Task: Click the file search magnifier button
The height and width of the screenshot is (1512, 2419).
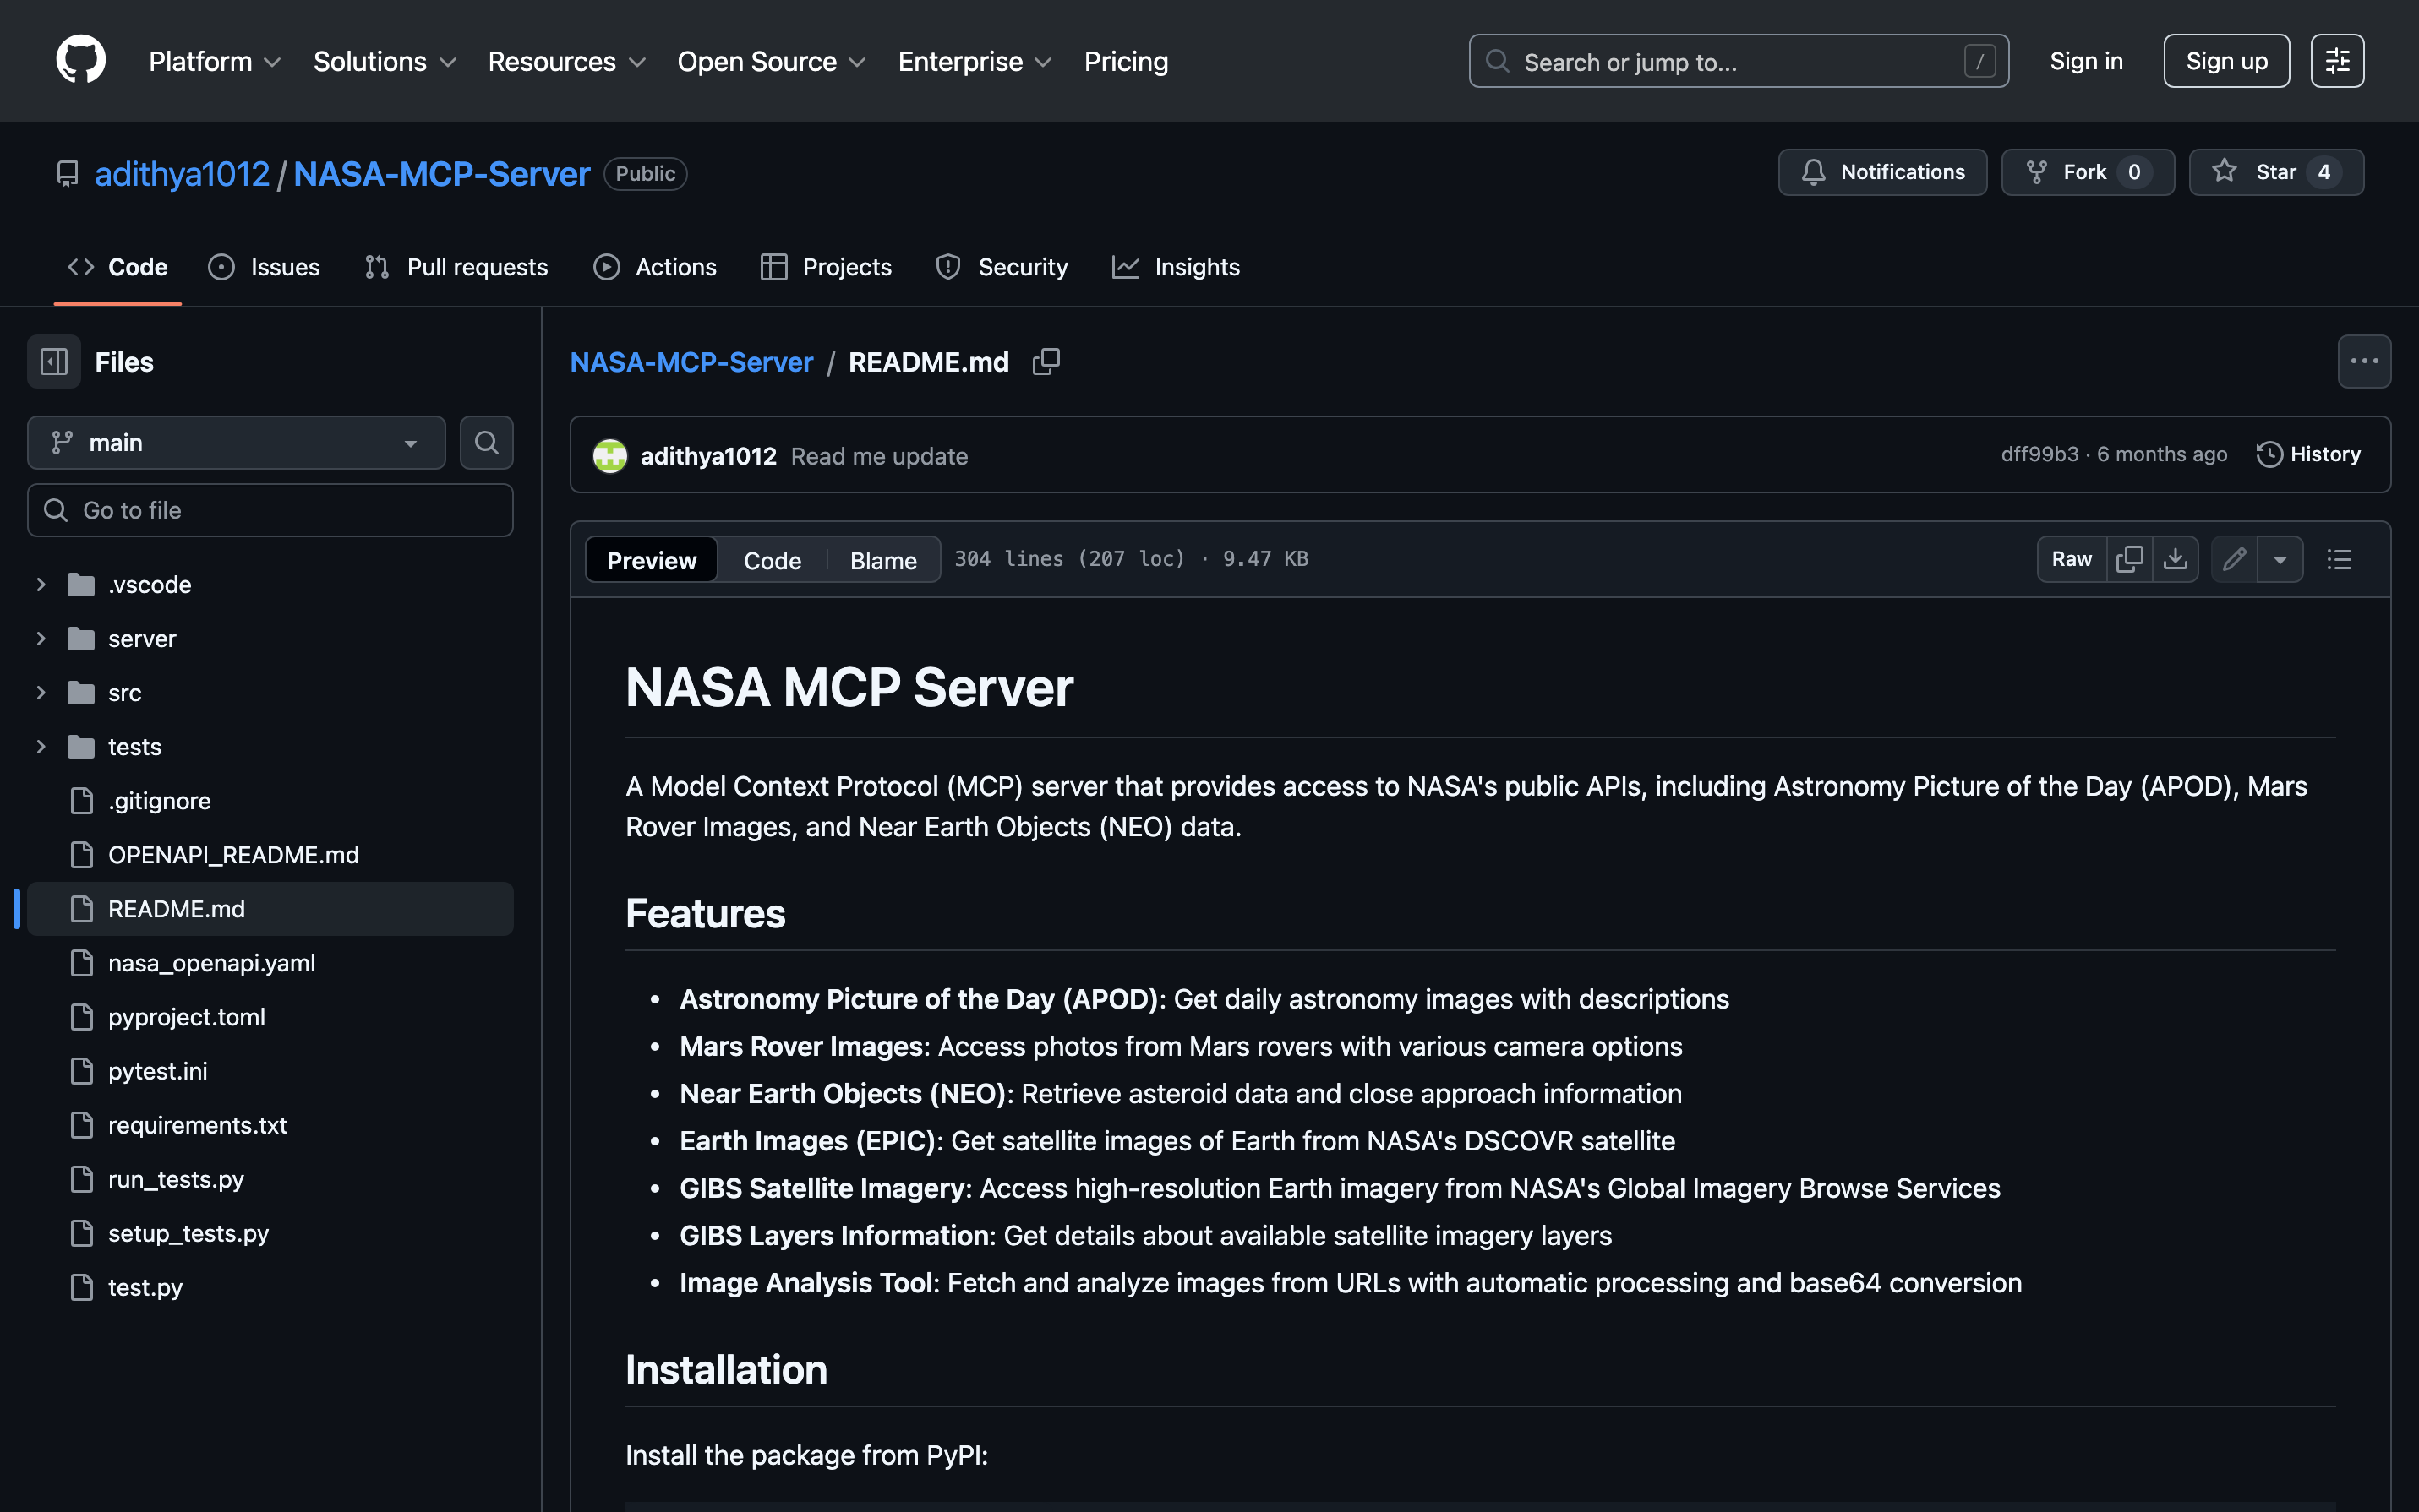Action: coord(486,442)
